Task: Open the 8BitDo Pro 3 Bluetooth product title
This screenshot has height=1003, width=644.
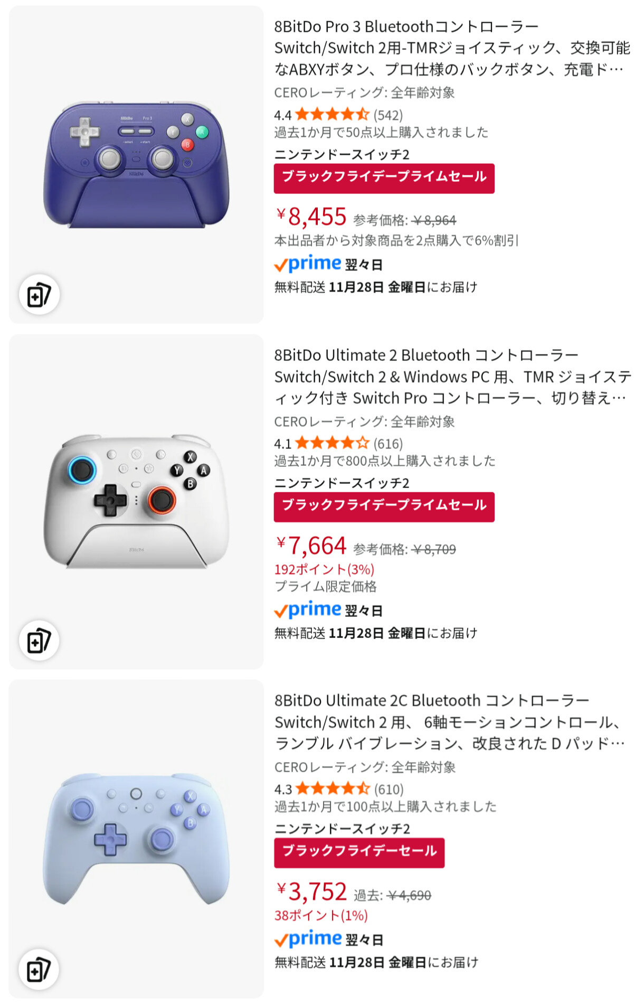Action: [x=451, y=48]
